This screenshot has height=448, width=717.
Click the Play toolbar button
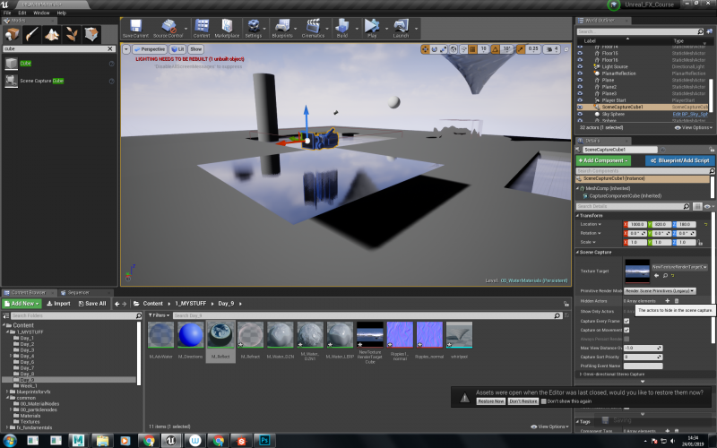(372, 29)
